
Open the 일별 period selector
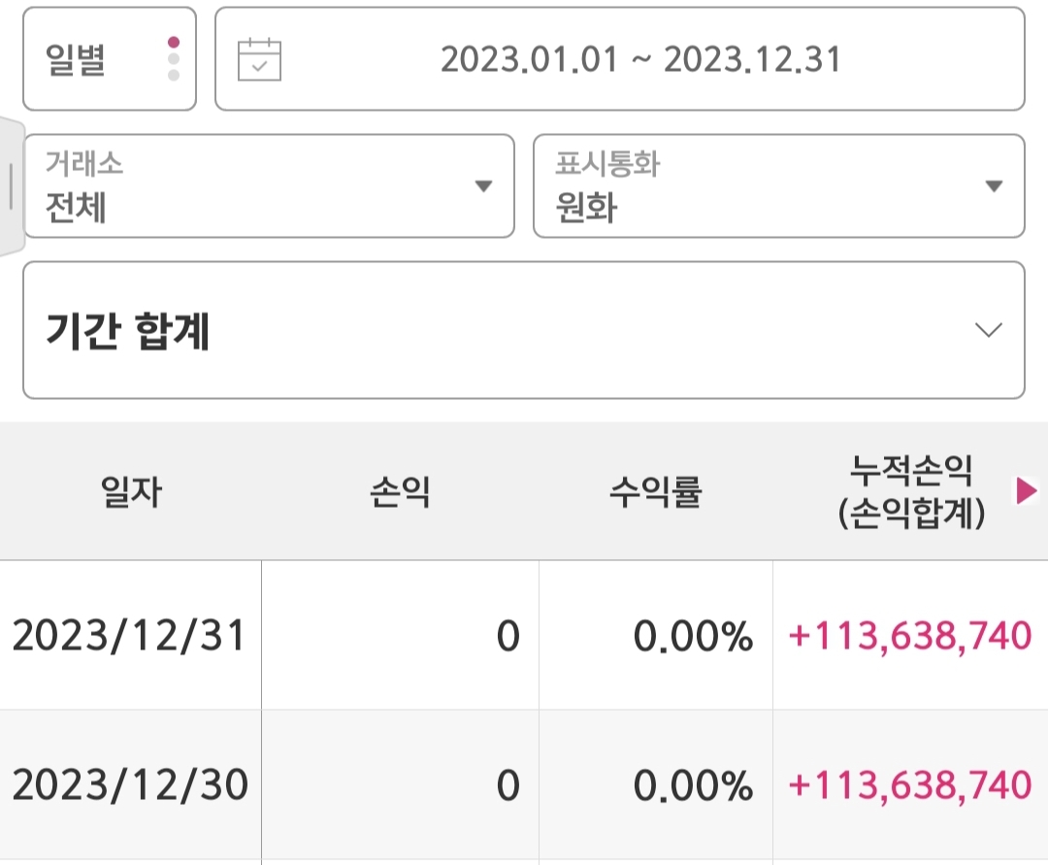point(110,59)
